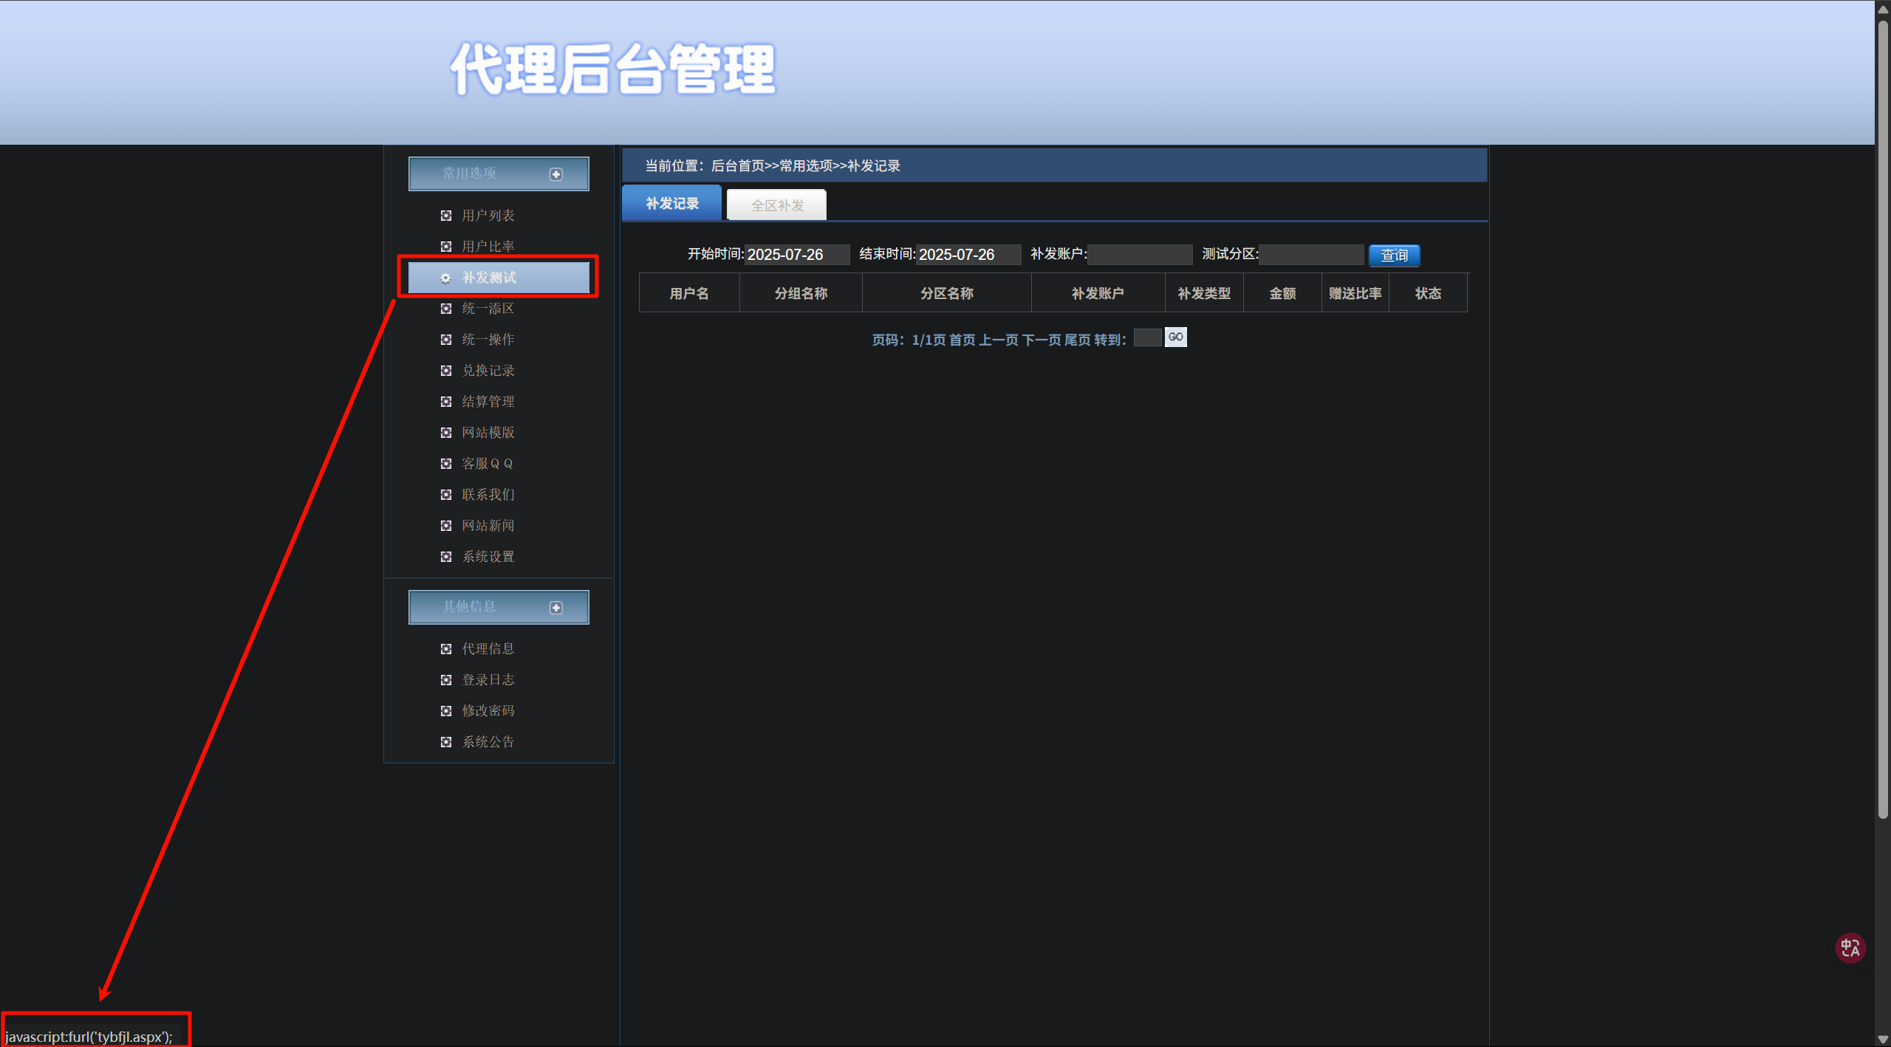Click the icon beside 用户列表

click(446, 216)
